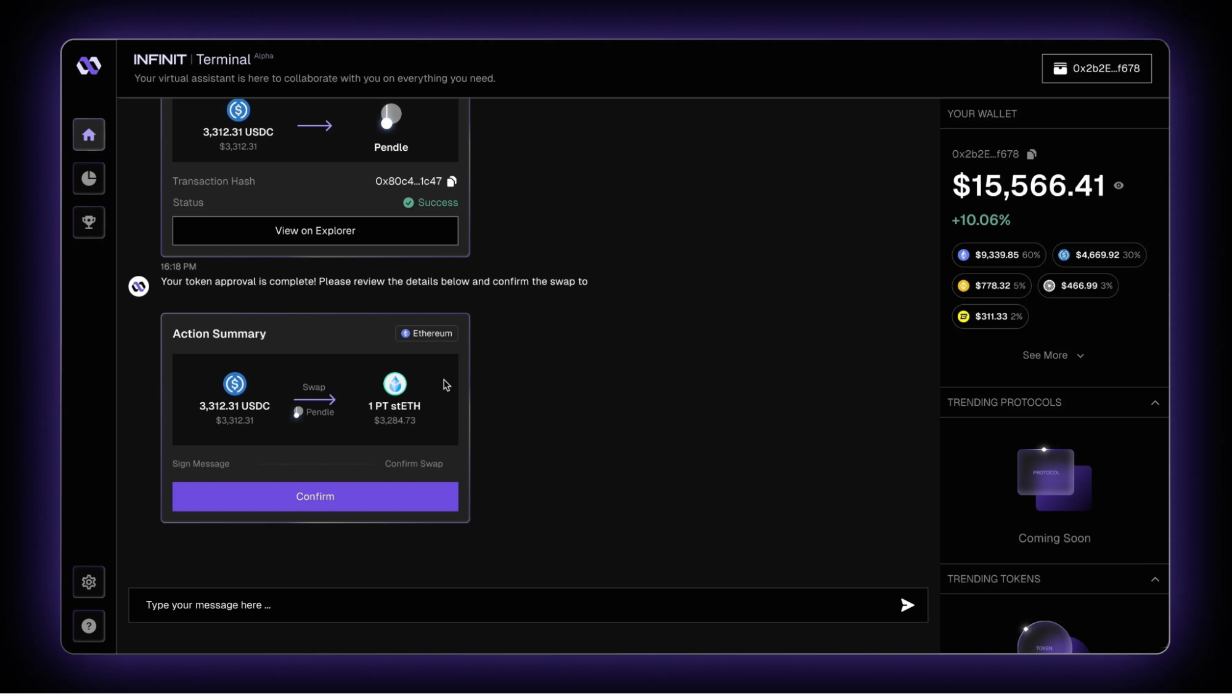Click Pendle icon under Swap arrow

298,412
